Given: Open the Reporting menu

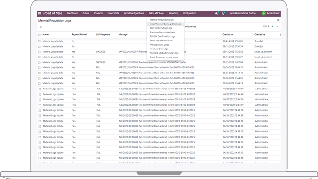Looking at the screenshot, I should pos(173,13).
